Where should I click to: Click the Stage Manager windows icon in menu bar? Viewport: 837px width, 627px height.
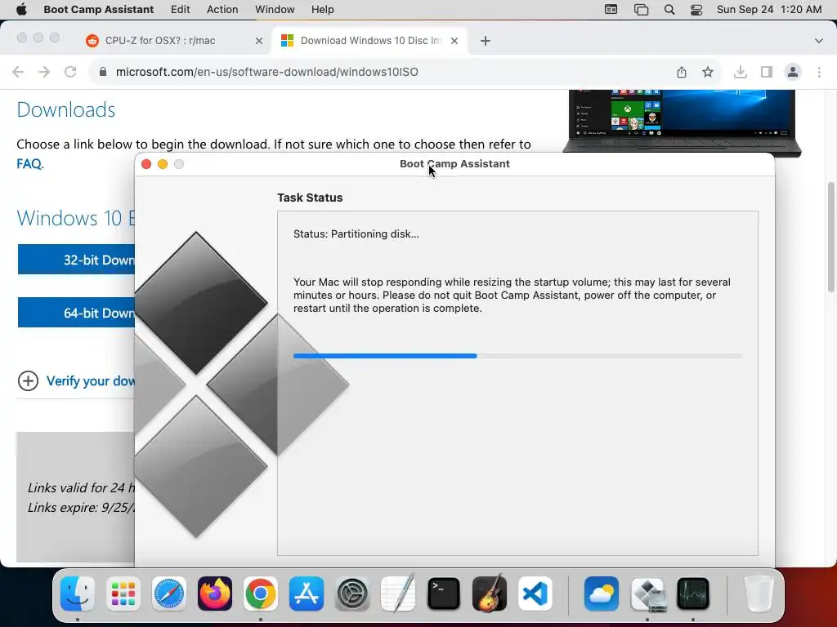(x=641, y=10)
